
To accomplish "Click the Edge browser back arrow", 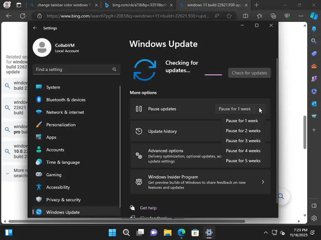I will click(8, 16).
